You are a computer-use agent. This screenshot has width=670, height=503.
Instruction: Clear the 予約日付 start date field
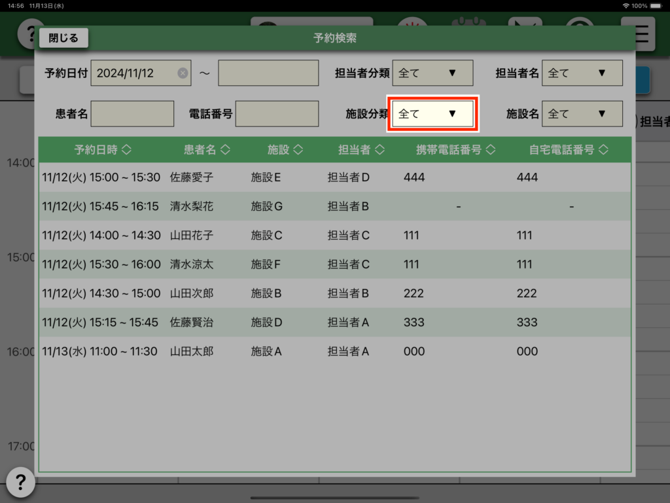pyautogui.click(x=183, y=73)
